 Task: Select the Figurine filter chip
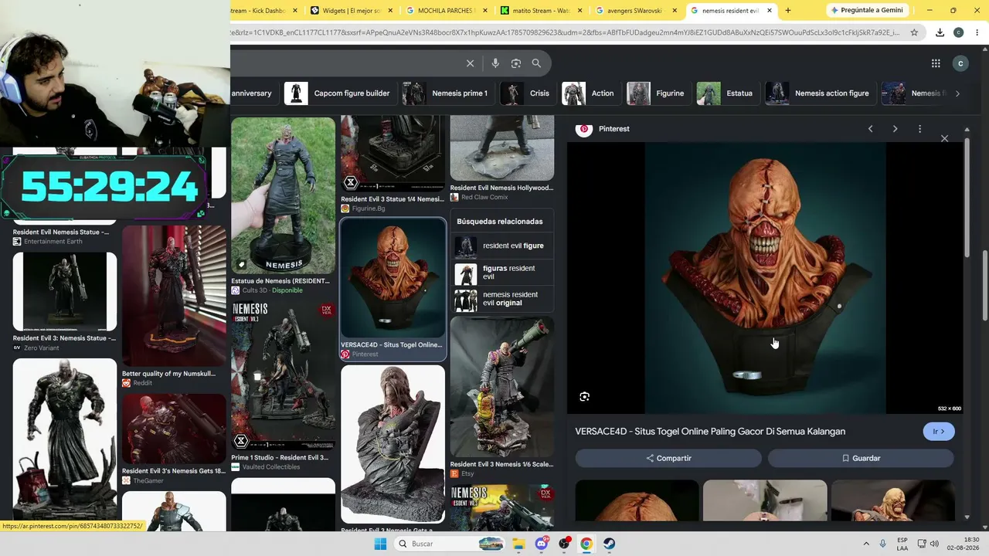pyautogui.click(x=658, y=93)
